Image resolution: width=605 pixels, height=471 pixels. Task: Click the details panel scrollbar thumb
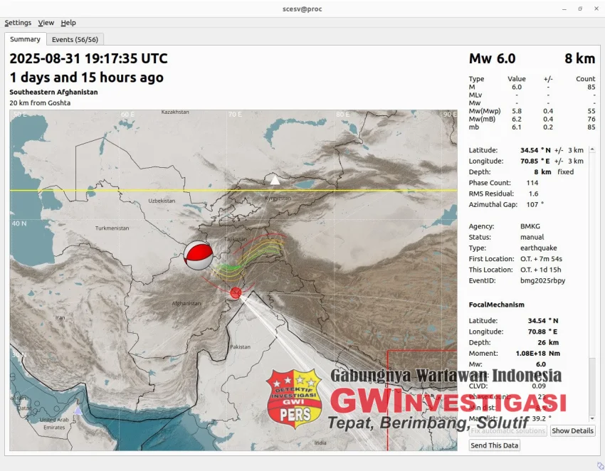click(592, 386)
